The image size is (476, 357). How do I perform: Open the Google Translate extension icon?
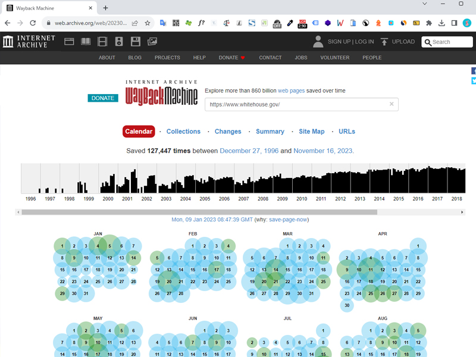(163, 23)
